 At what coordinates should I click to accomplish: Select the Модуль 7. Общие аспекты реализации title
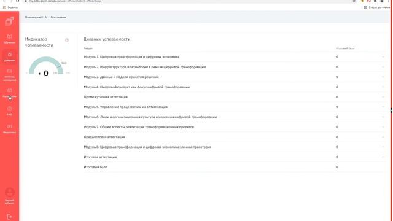pyautogui.click(x=139, y=127)
